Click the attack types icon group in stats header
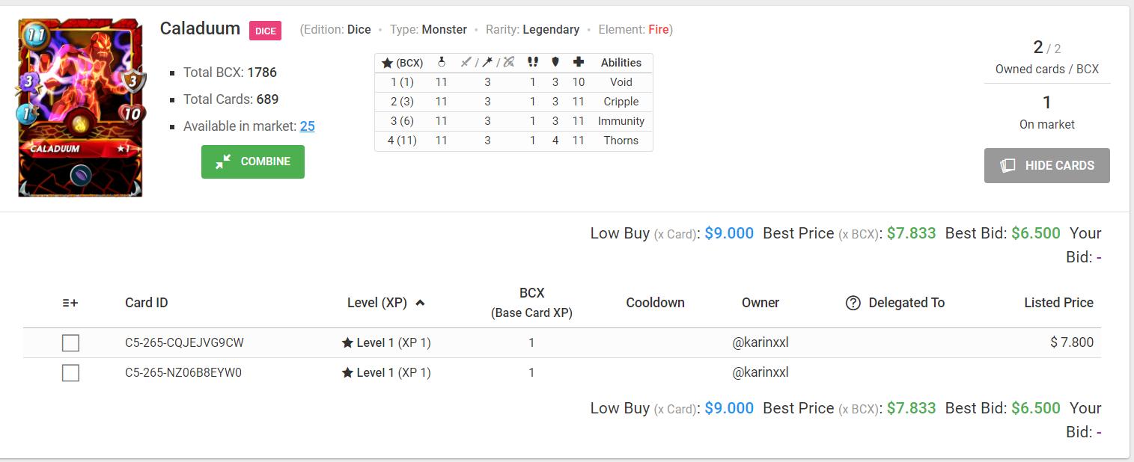This screenshot has height=462, width=1134. point(487,63)
